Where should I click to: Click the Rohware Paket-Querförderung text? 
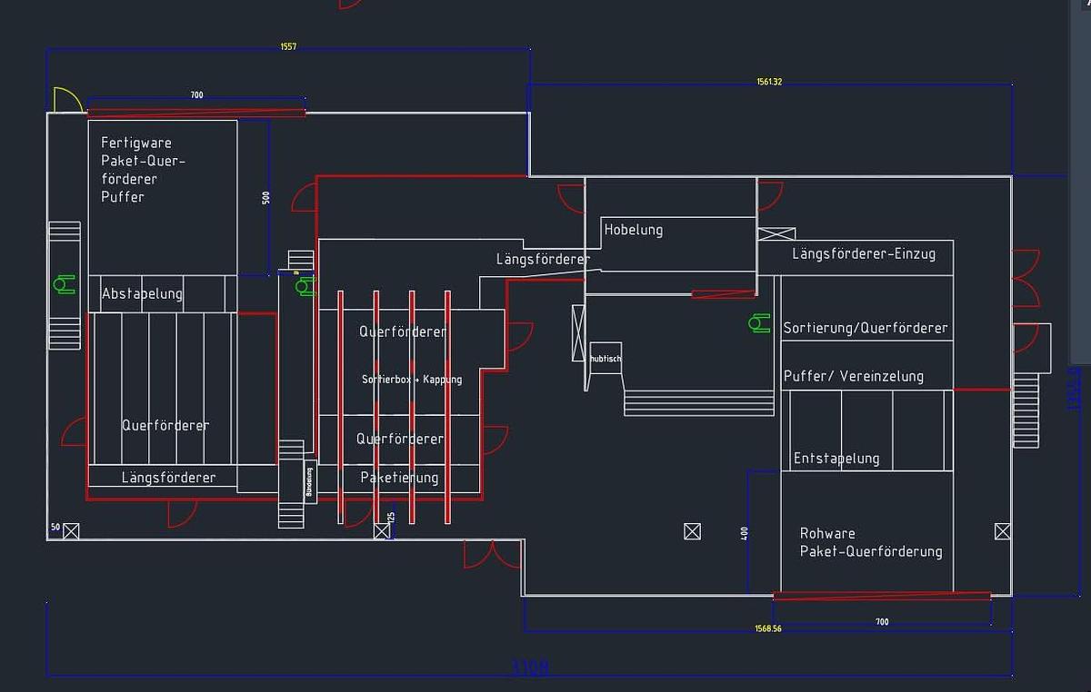pos(871,542)
